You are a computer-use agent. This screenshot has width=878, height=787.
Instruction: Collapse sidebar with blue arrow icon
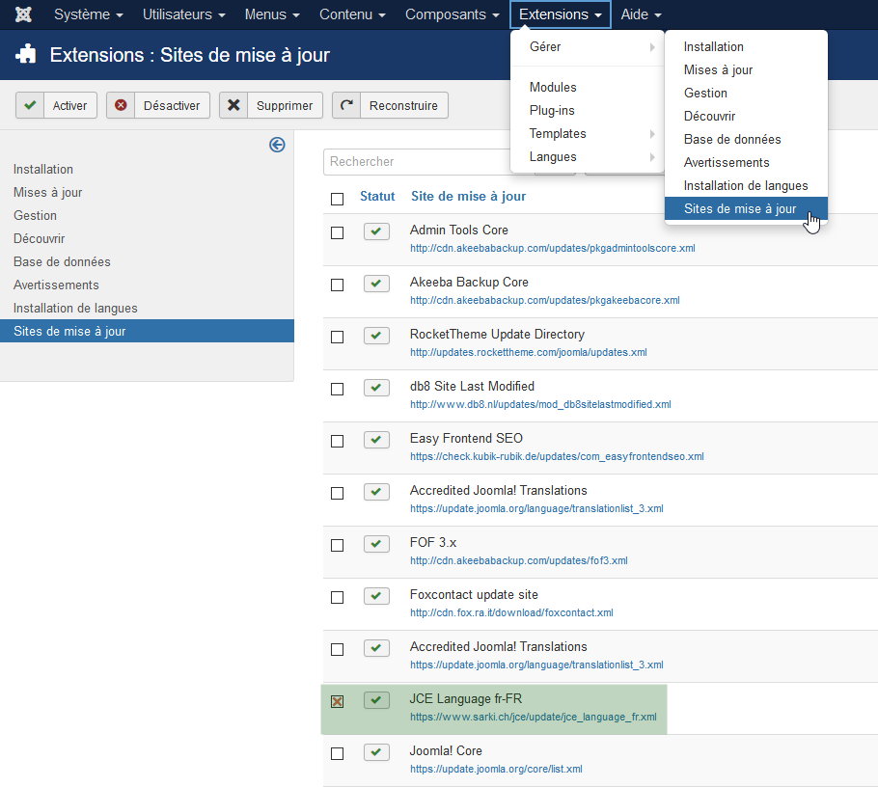tap(277, 145)
